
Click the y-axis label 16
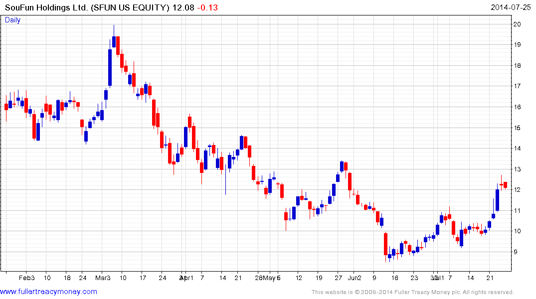517,107
